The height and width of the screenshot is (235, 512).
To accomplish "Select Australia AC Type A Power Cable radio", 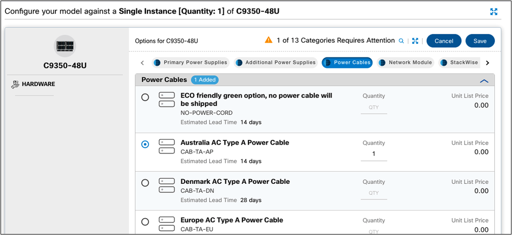I will (145, 144).
